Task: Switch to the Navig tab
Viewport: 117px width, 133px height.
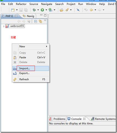Action: click(28, 16)
